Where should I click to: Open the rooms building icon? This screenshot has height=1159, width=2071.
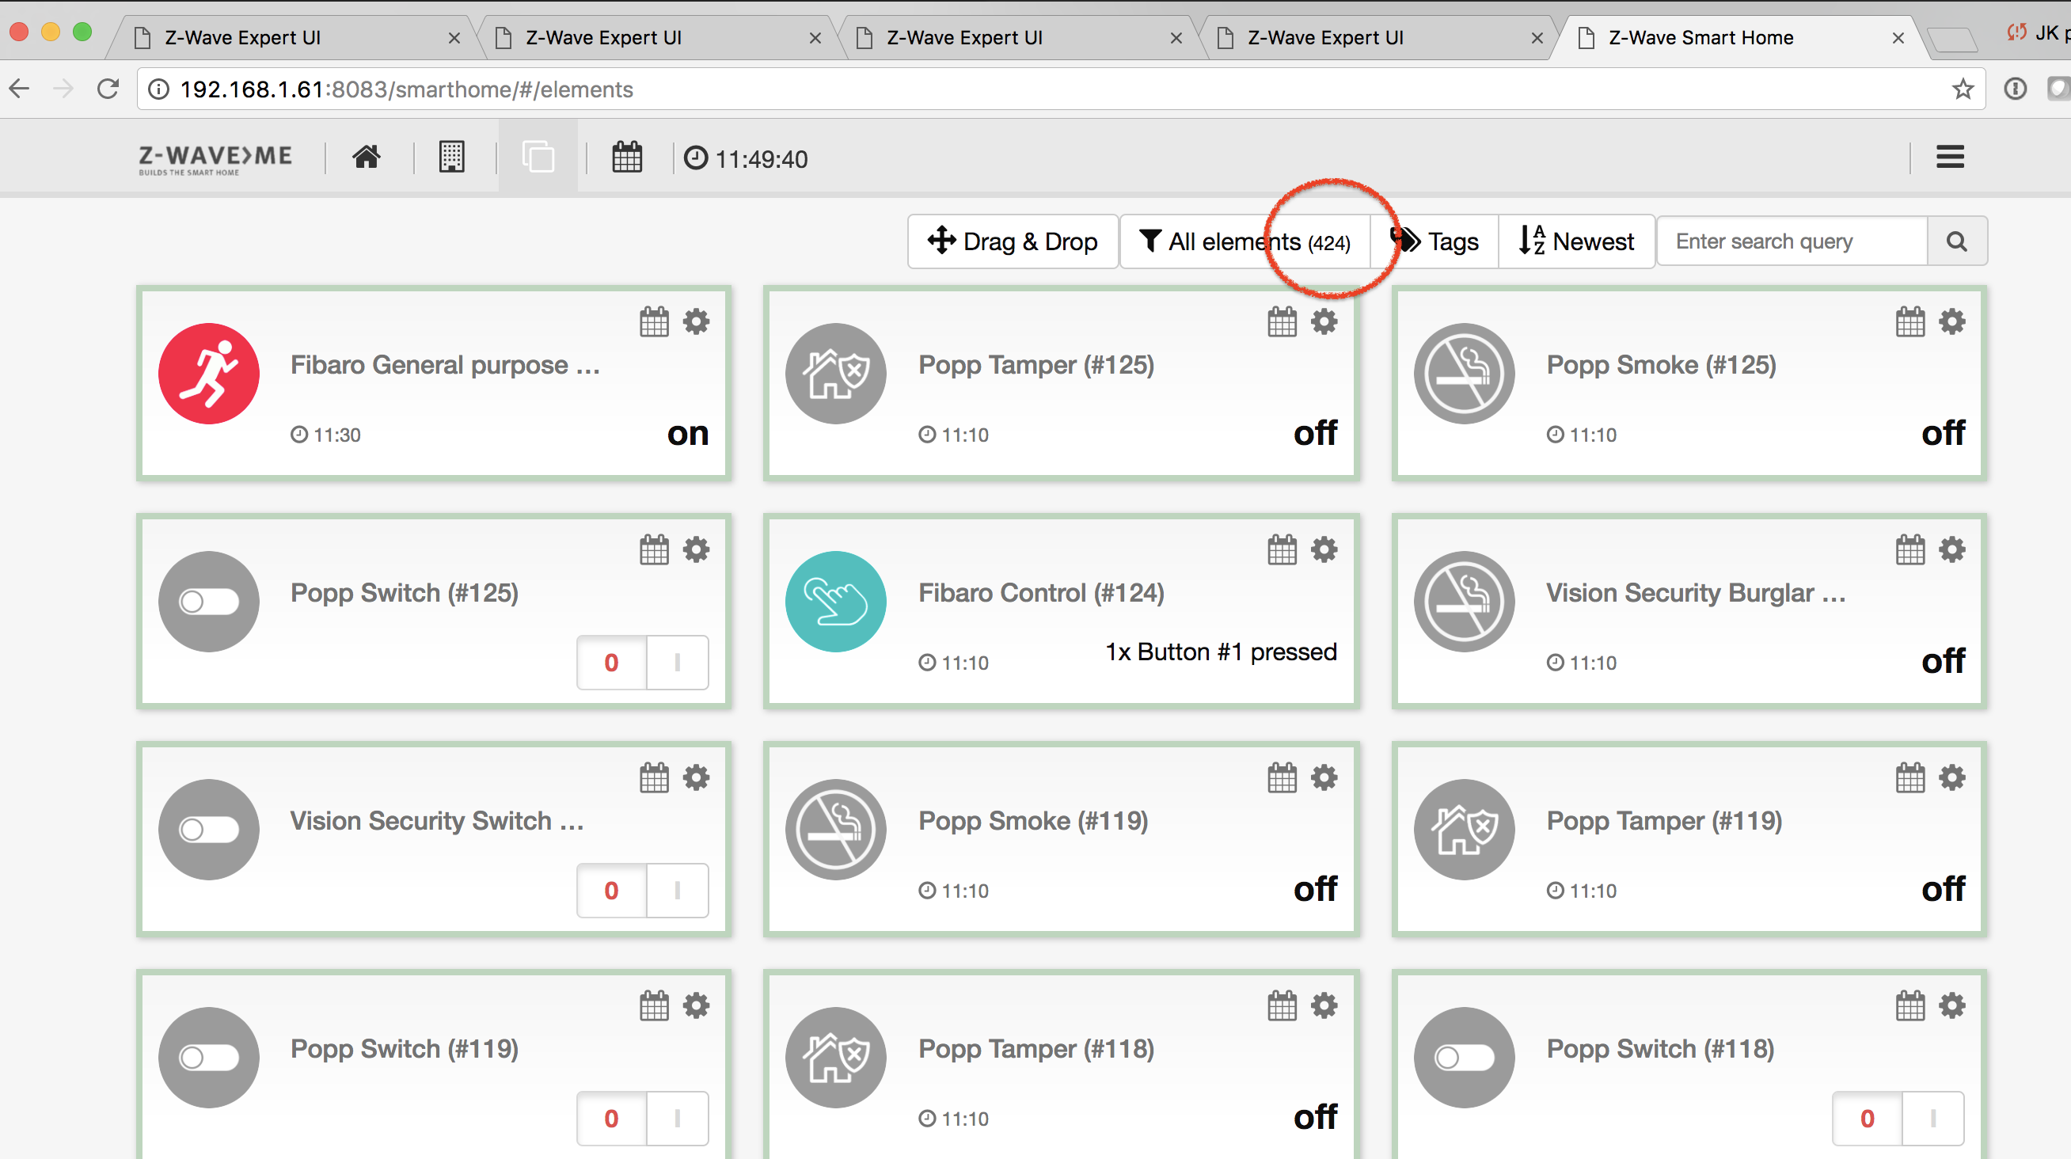tap(452, 158)
